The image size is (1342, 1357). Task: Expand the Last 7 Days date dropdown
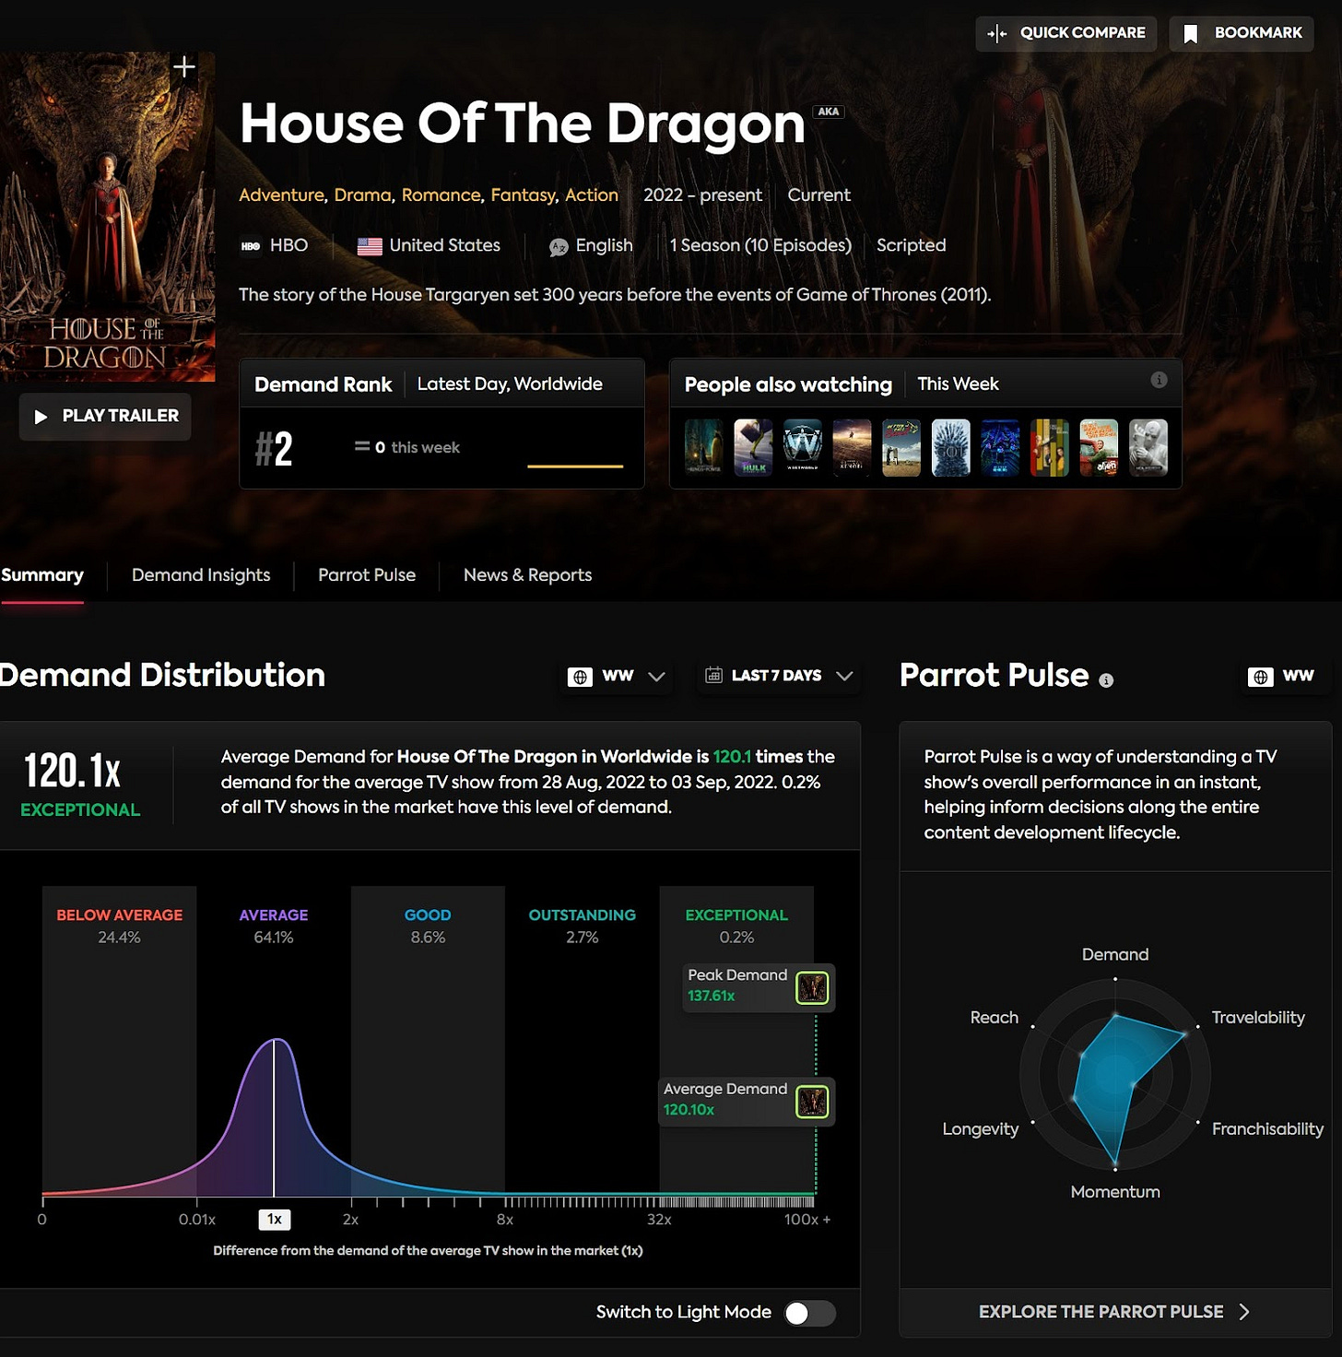click(x=779, y=676)
